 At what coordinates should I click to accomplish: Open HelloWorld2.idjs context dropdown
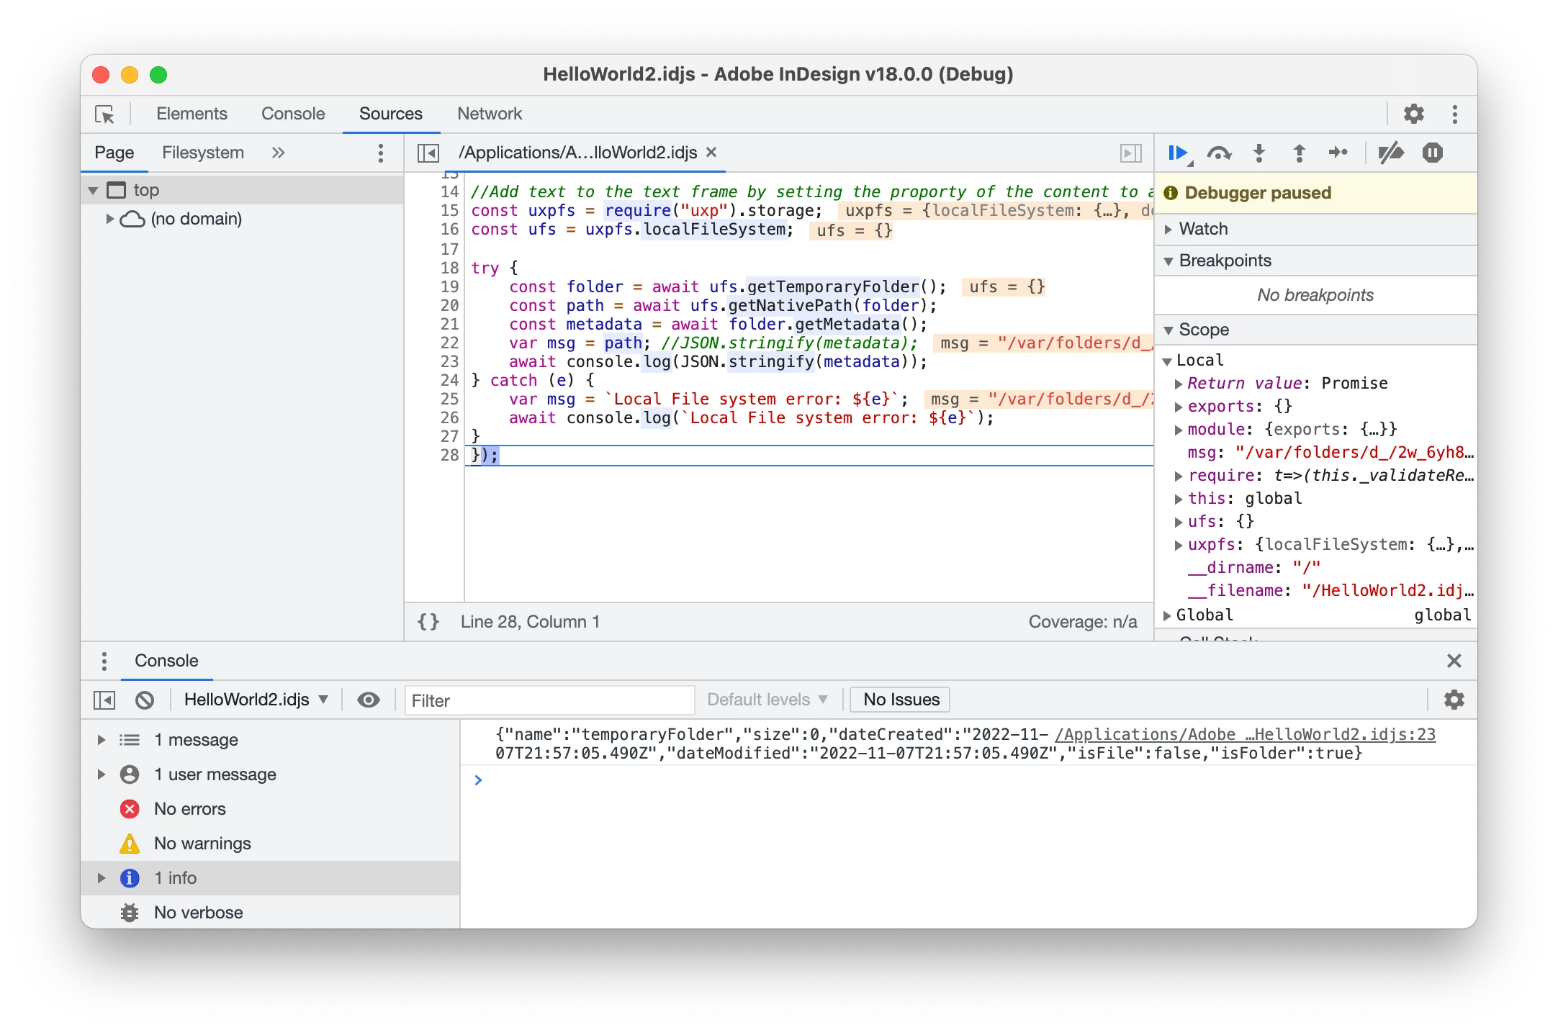pos(256,700)
